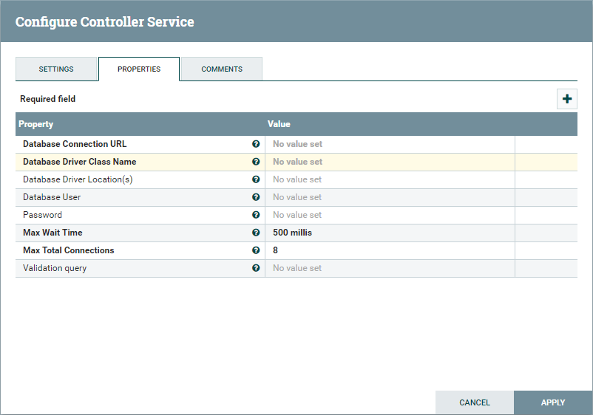Click help icon beside Database Driver Class Name
Image resolution: width=593 pixels, height=415 pixels.
(x=256, y=162)
